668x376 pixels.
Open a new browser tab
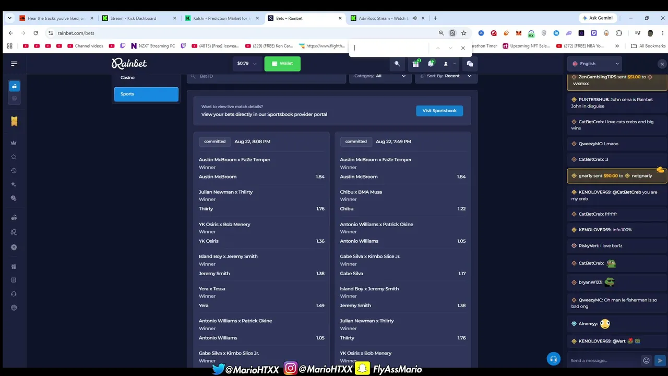click(435, 18)
